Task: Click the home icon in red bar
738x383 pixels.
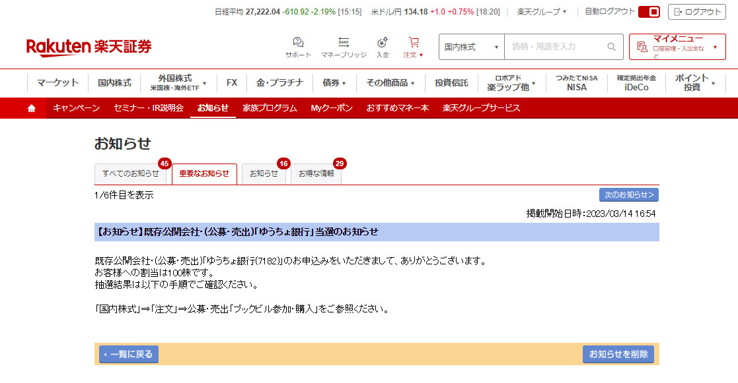Action: (x=32, y=108)
